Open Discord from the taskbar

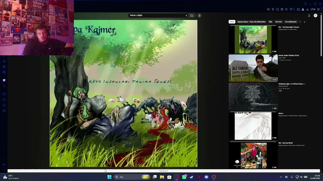tap(206, 177)
